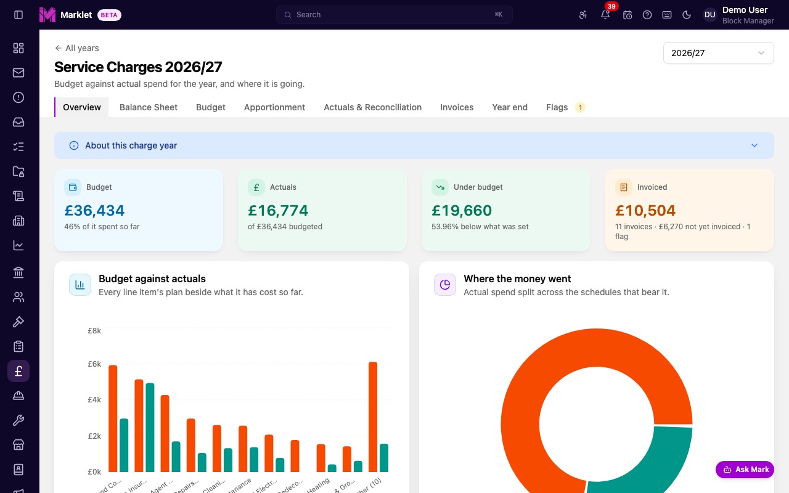The height and width of the screenshot is (493, 789).
Task: Open the storefront sidebar icon
Action: coord(18,445)
